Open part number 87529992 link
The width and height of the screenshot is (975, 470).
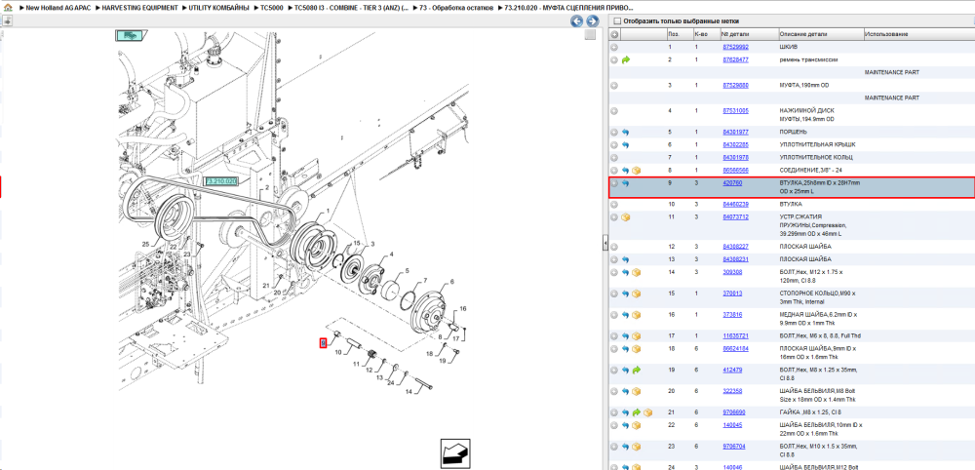[735, 47]
